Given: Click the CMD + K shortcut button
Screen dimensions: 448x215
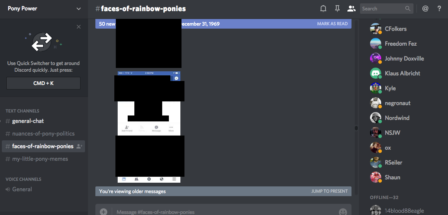Looking at the screenshot, I should [x=43, y=83].
